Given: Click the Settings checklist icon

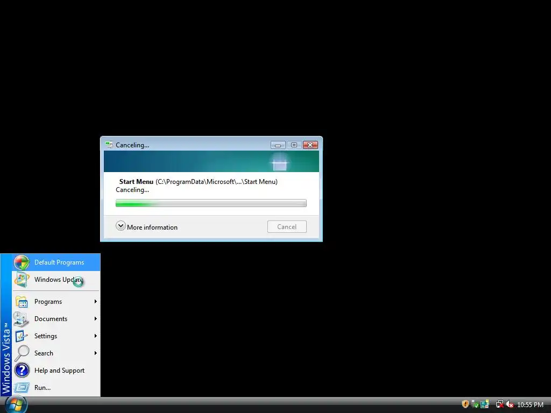Looking at the screenshot, I should [x=21, y=336].
